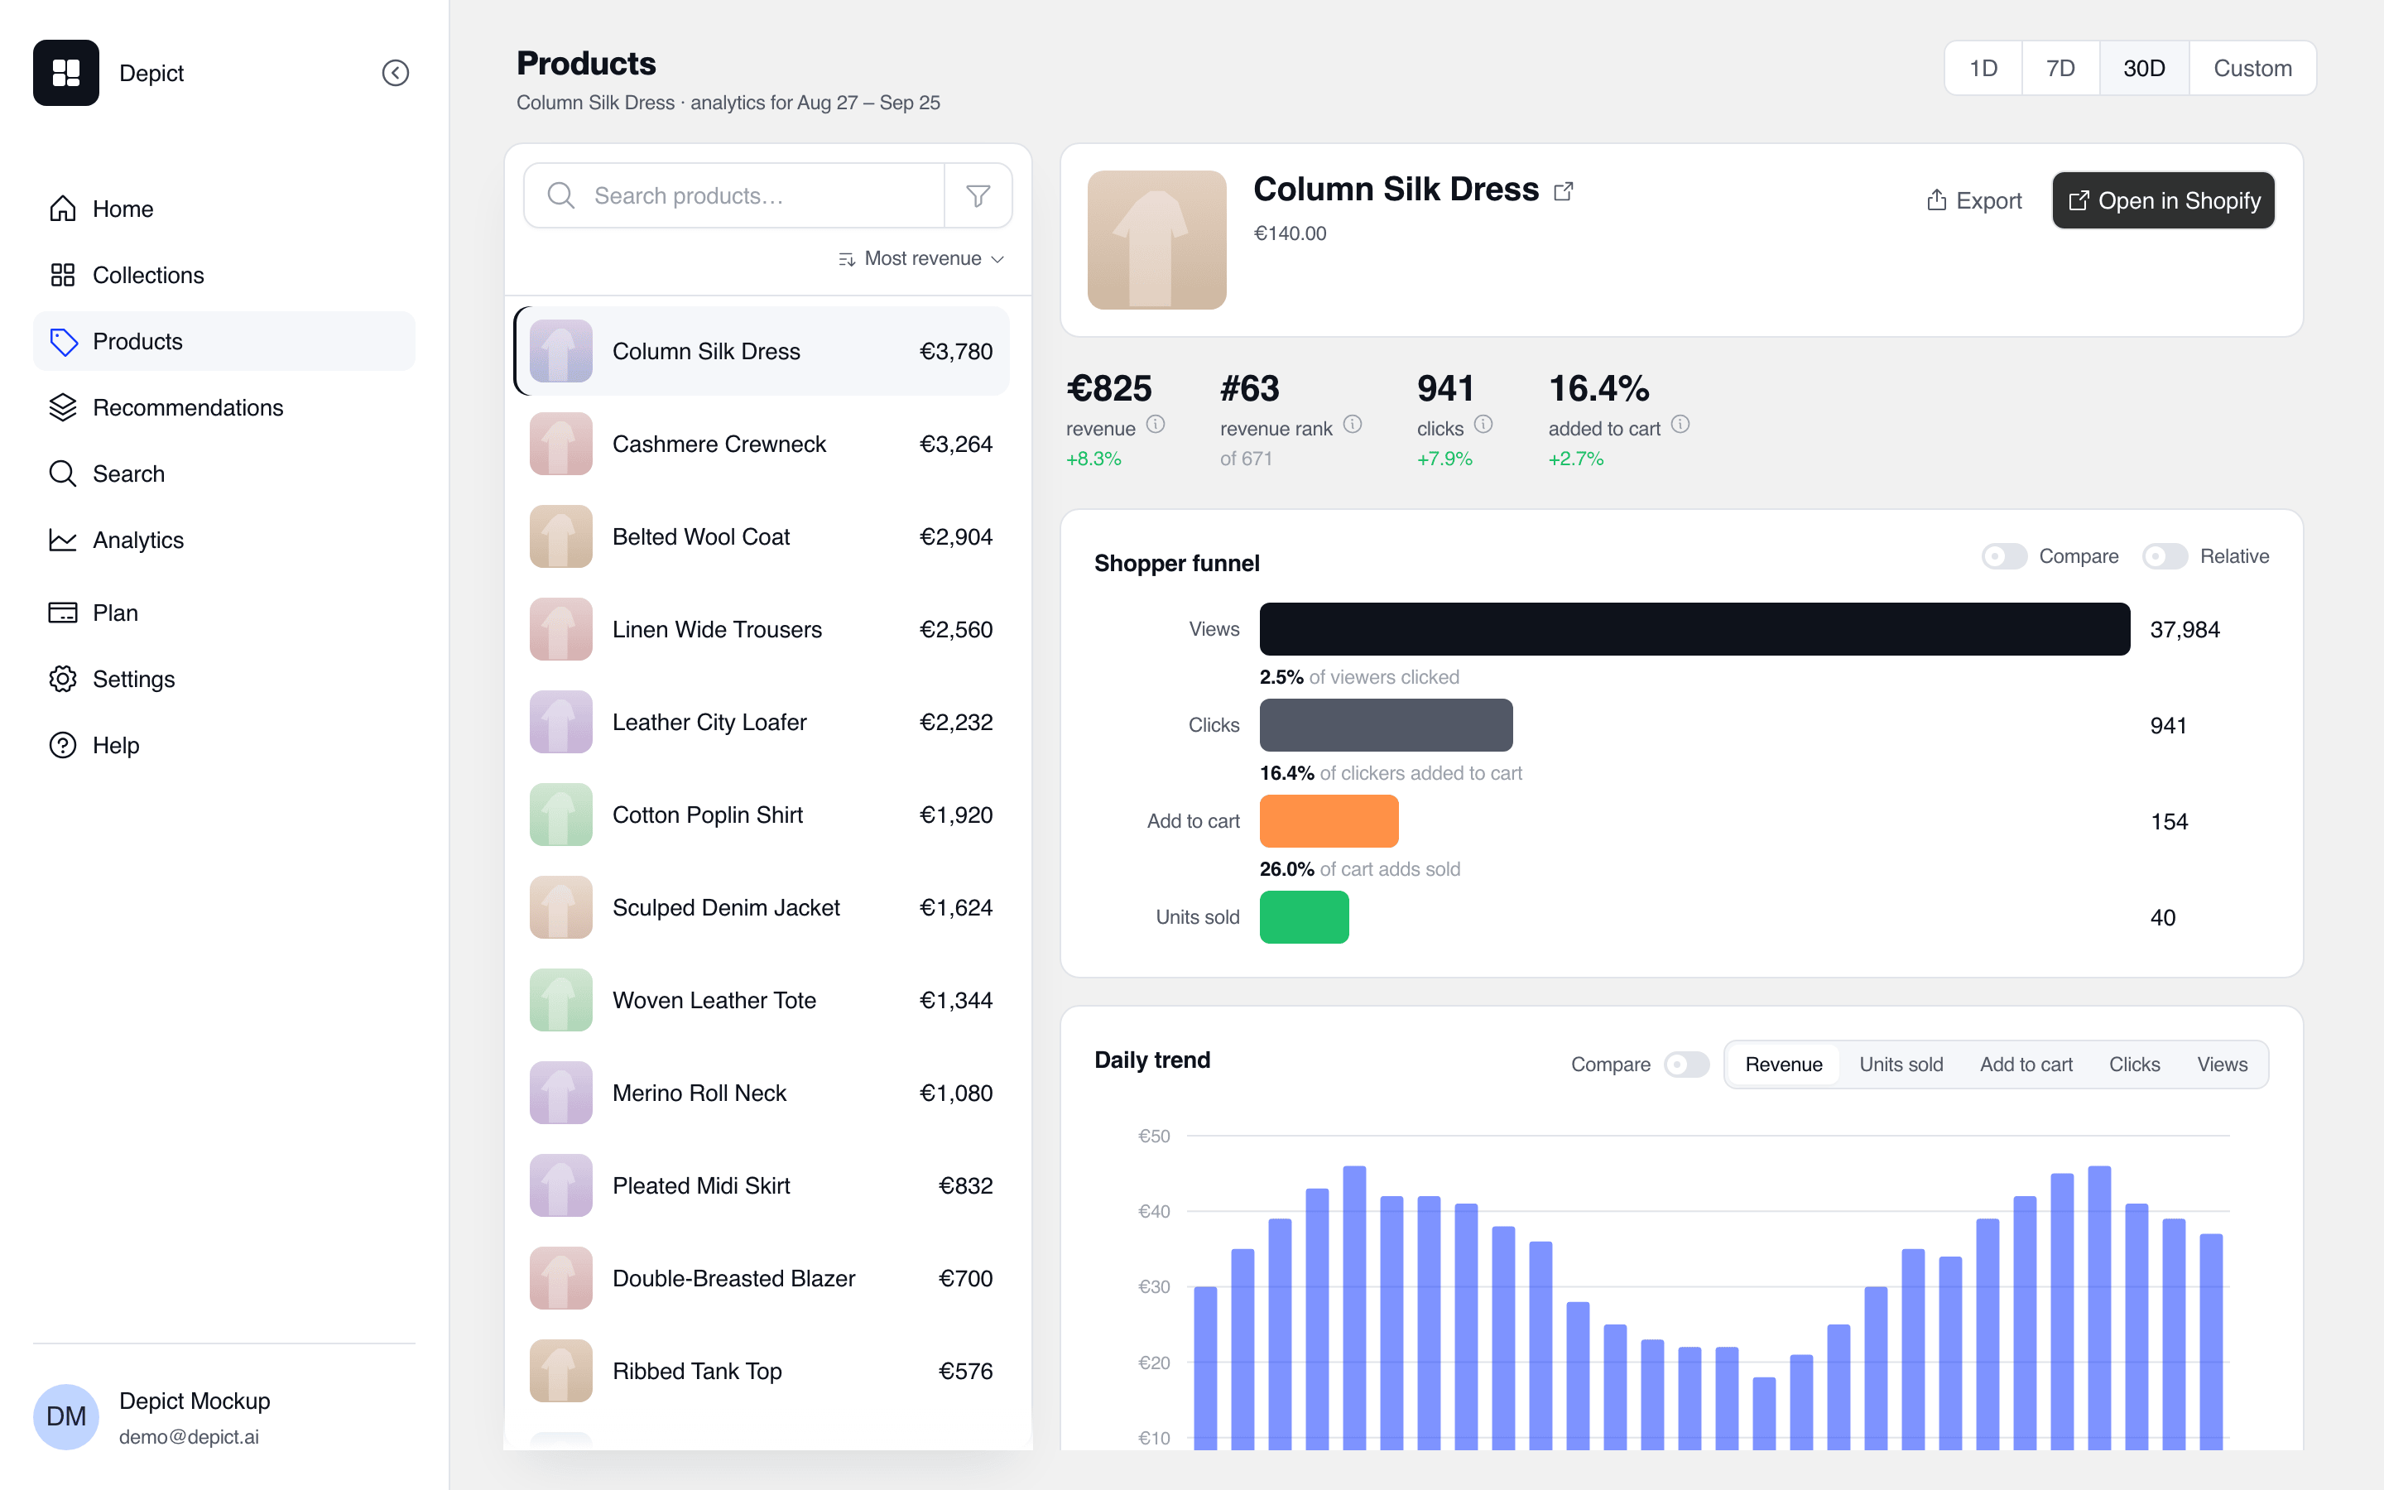This screenshot has width=2384, height=1490.
Task: Click the Settings gear icon
Action: [63, 679]
